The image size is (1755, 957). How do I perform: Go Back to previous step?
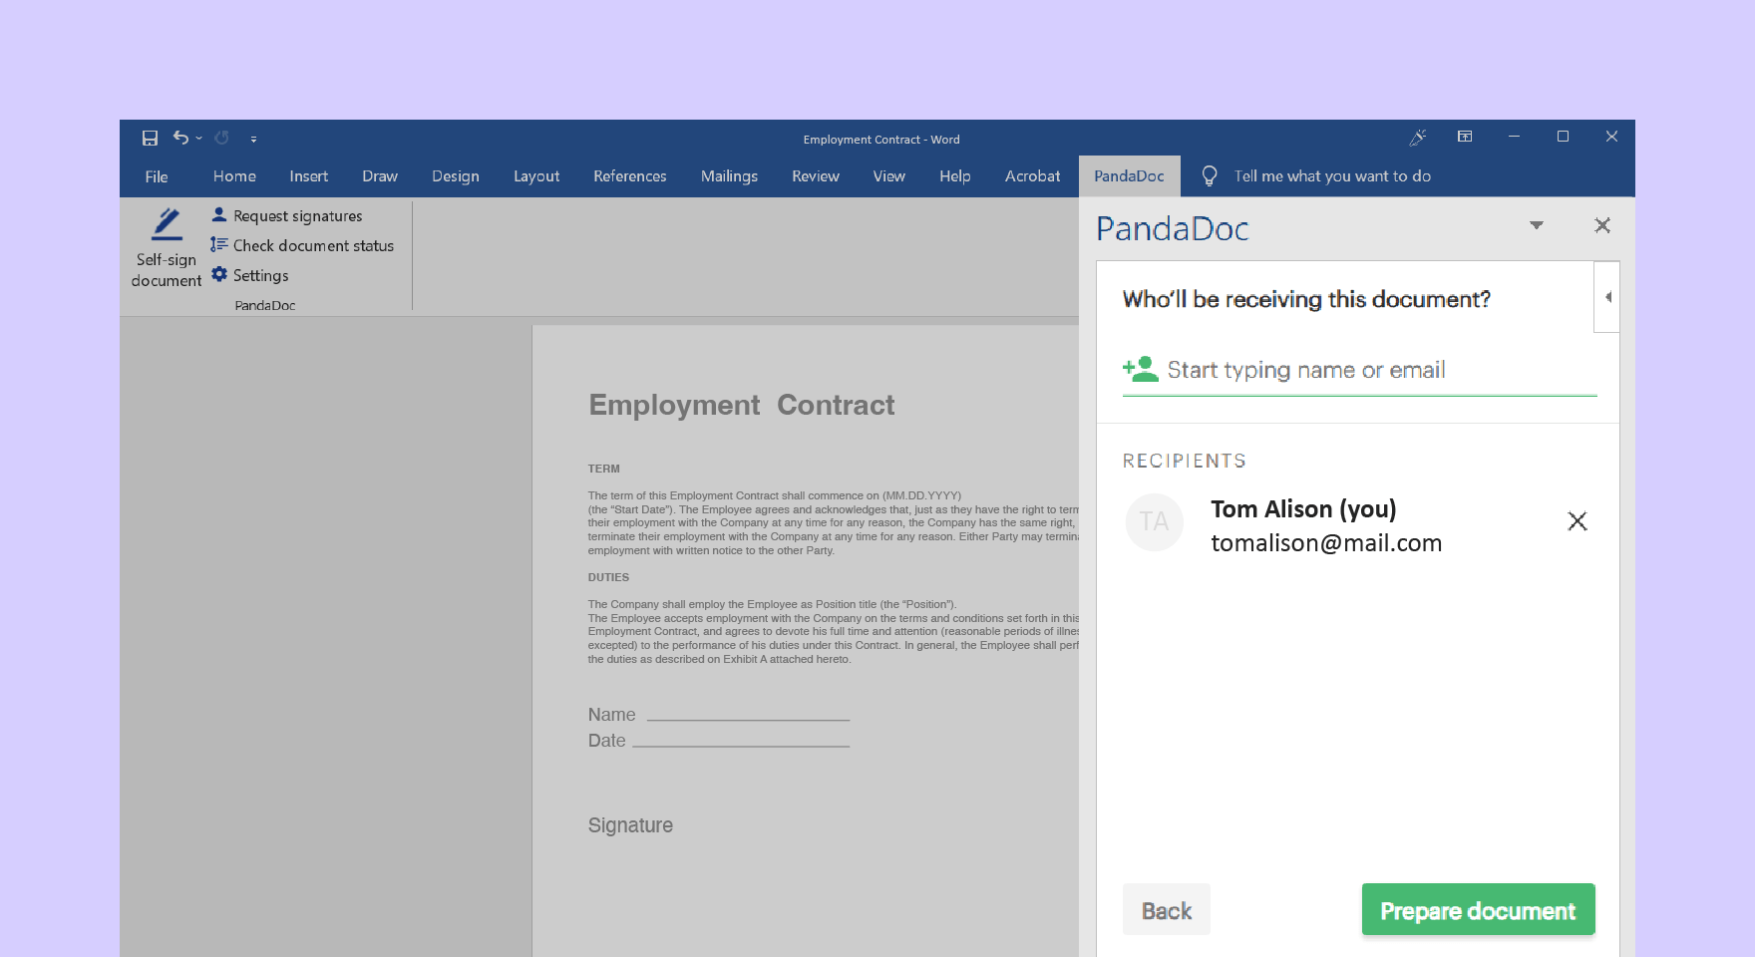click(x=1165, y=909)
